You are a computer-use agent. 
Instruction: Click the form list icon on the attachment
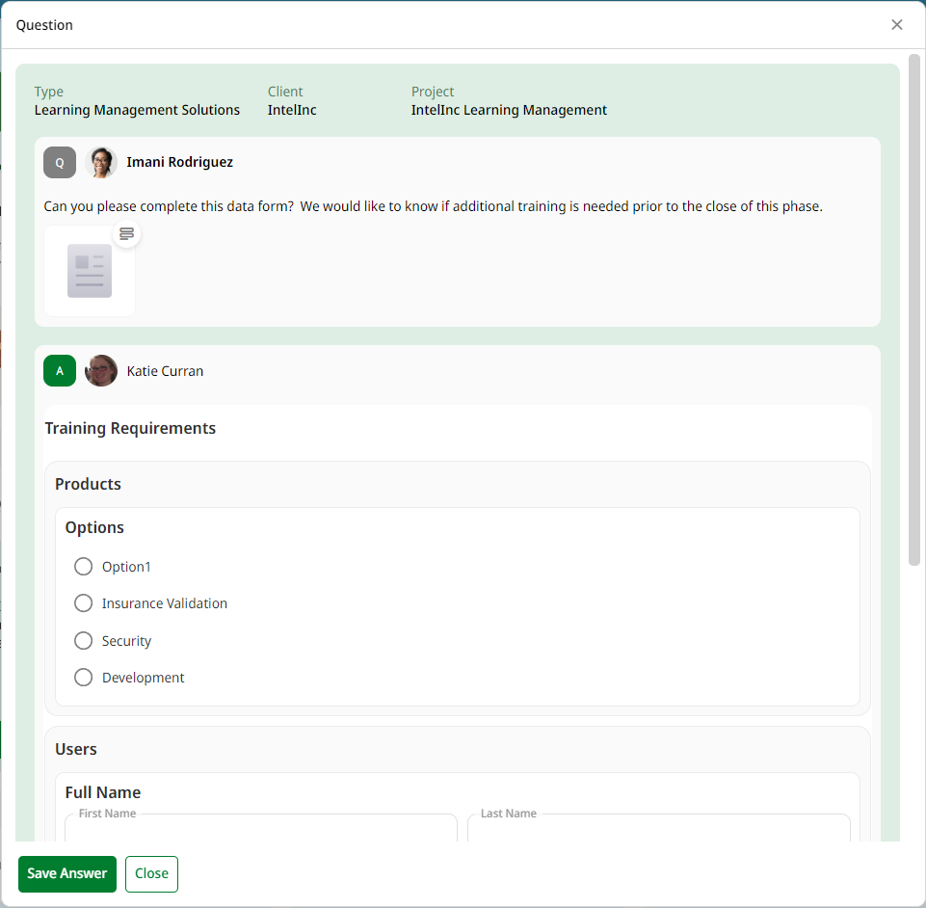coord(126,234)
